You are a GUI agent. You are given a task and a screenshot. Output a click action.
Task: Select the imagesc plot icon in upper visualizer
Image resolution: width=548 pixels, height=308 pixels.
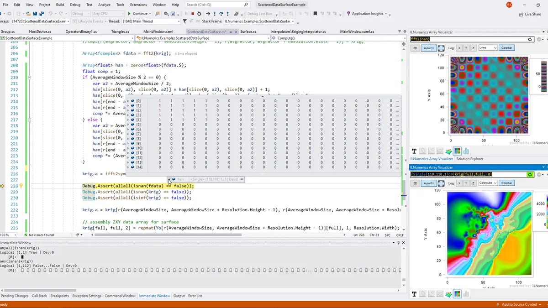(457, 151)
